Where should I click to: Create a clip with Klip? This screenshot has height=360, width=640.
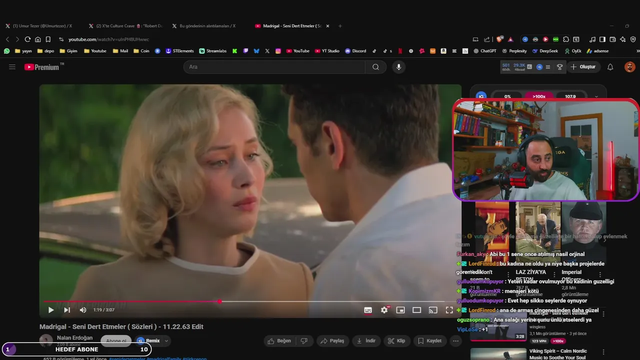tap(397, 341)
